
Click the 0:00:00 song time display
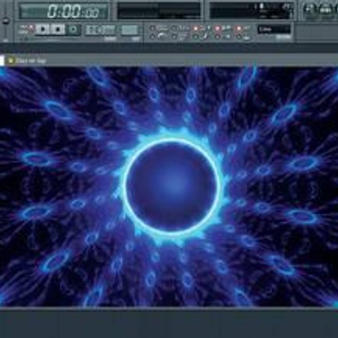pos(64,12)
